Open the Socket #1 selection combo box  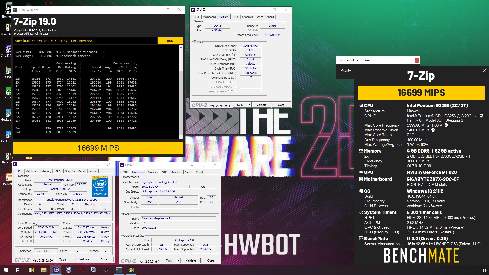click(x=45, y=251)
